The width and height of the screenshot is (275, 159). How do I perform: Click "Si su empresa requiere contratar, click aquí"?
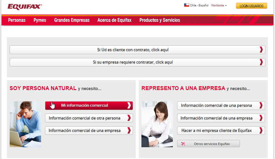[x=137, y=62]
